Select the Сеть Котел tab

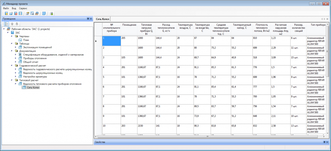click(x=102, y=19)
